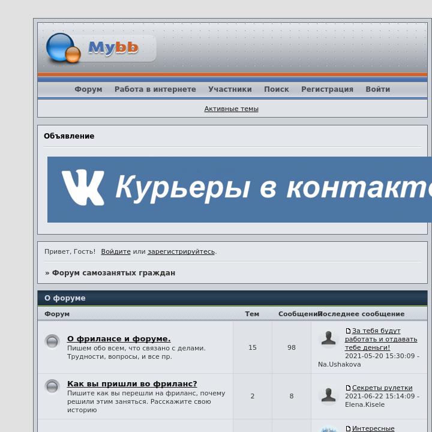Click Форум самозанятых граждан breadcrumb
432x432 pixels.
click(x=113, y=273)
